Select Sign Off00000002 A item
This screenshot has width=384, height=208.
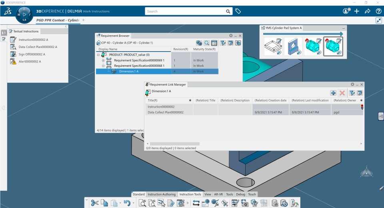(x=32, y=54)
